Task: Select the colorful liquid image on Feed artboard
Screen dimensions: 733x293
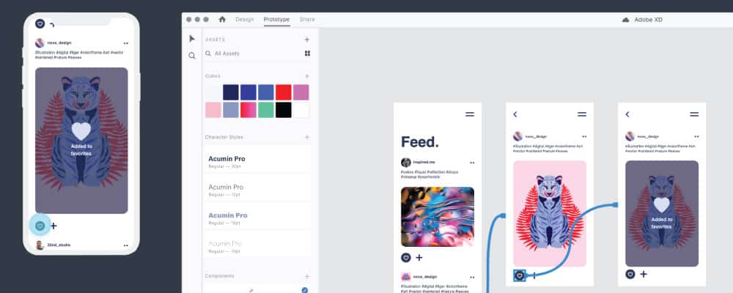Action: coord(438,217)
